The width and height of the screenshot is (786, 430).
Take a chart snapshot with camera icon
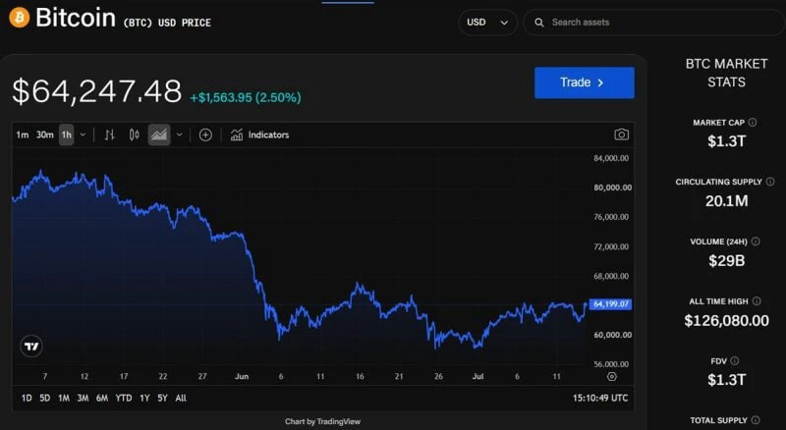(621, 134)
